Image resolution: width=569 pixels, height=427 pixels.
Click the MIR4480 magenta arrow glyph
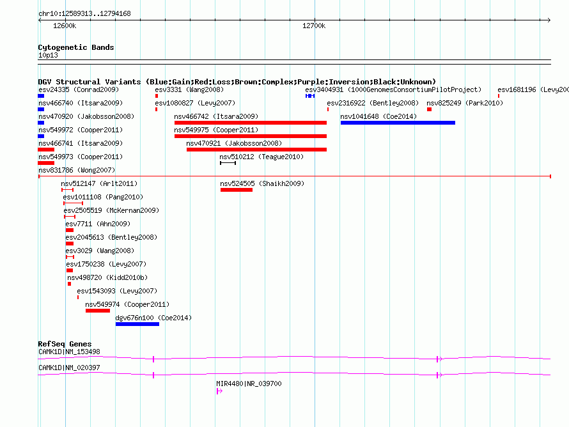219,391
